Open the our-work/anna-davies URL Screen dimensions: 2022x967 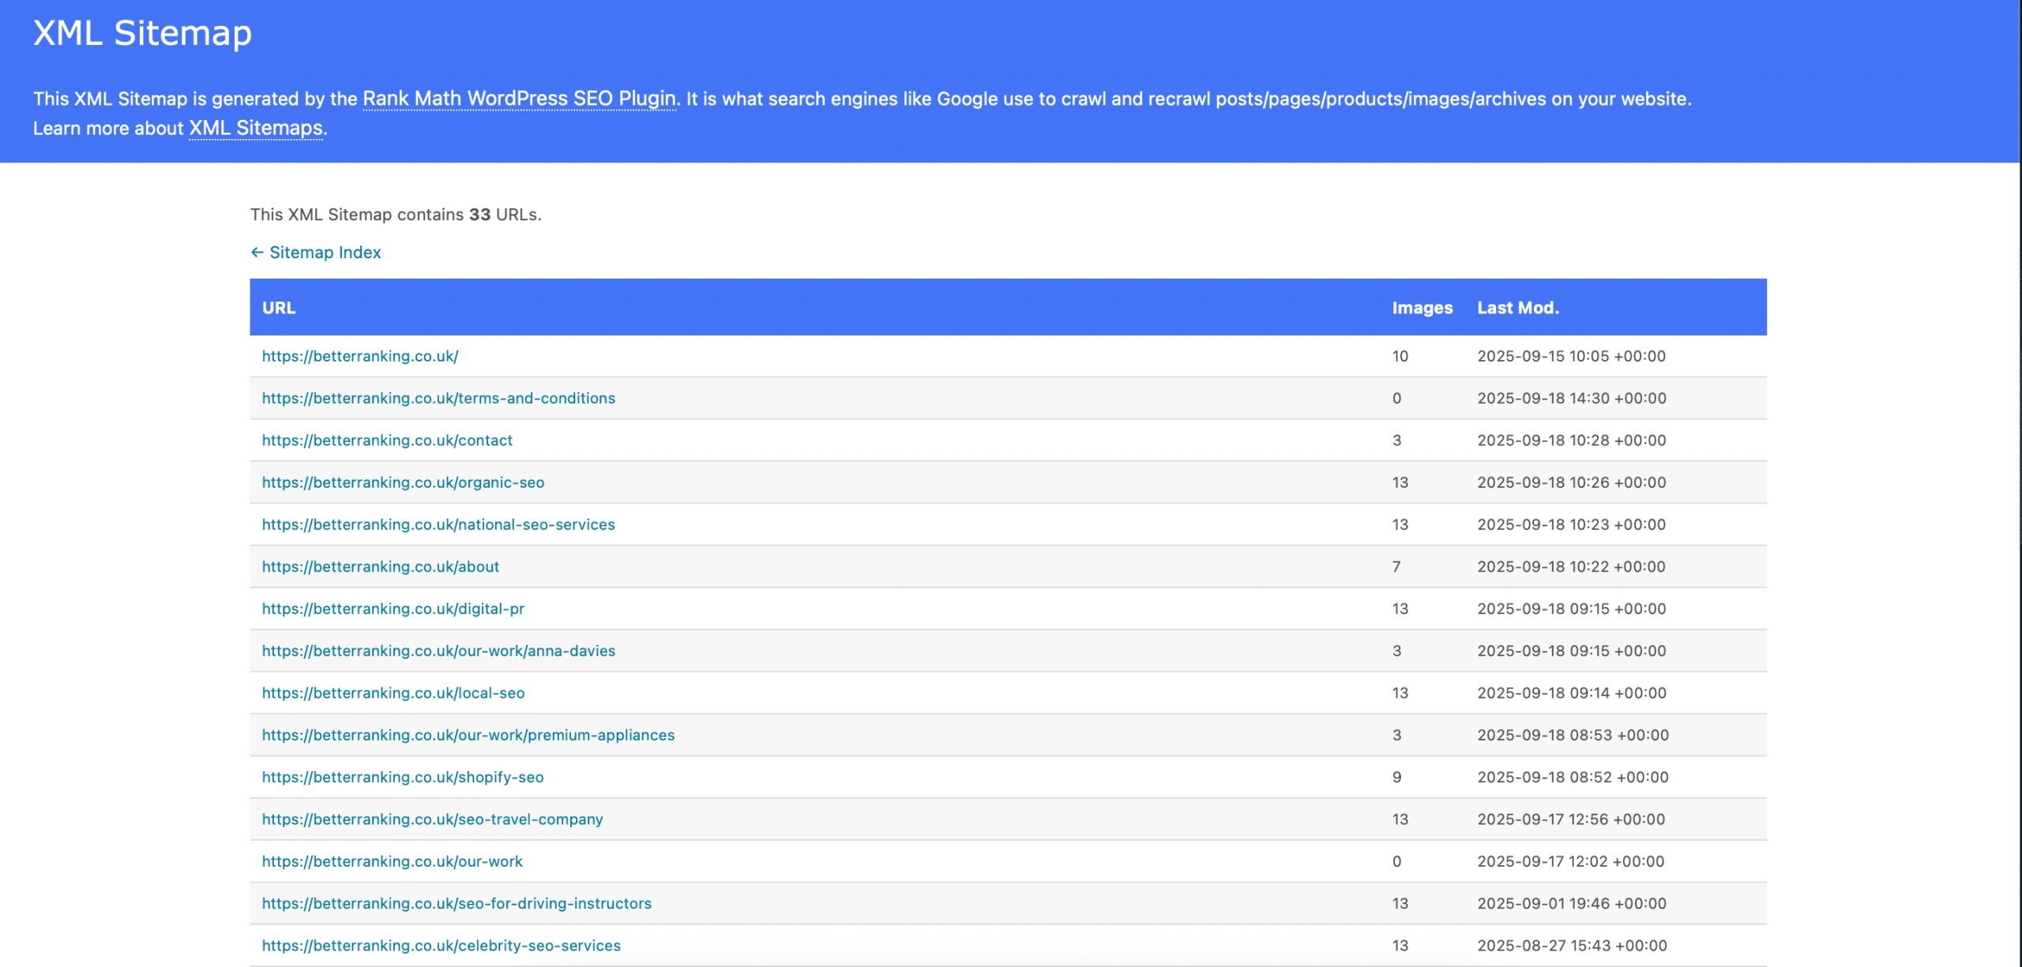coord(438,650)
